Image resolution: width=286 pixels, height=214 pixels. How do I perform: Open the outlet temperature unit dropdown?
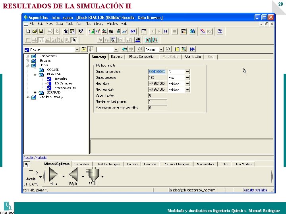pos(187,72)
